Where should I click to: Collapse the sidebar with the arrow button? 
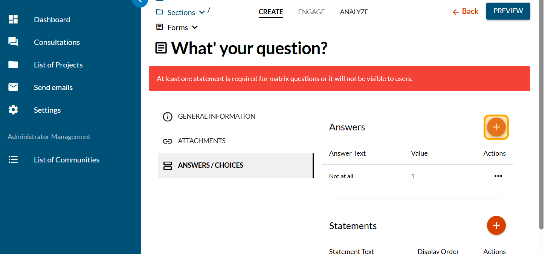tap(140, 1)
